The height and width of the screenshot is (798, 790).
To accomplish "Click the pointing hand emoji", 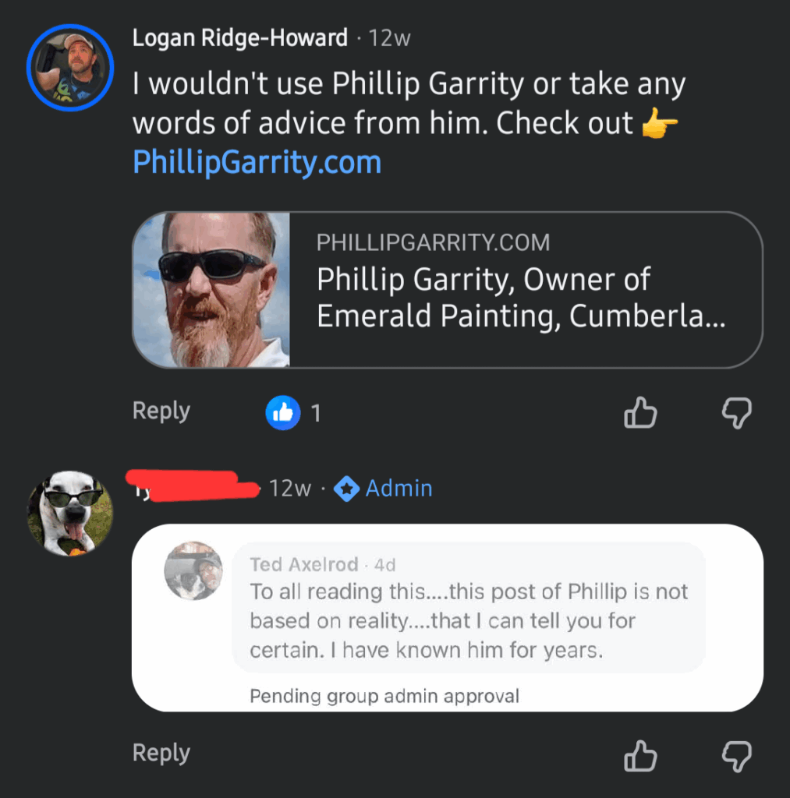I will (660, 124).
